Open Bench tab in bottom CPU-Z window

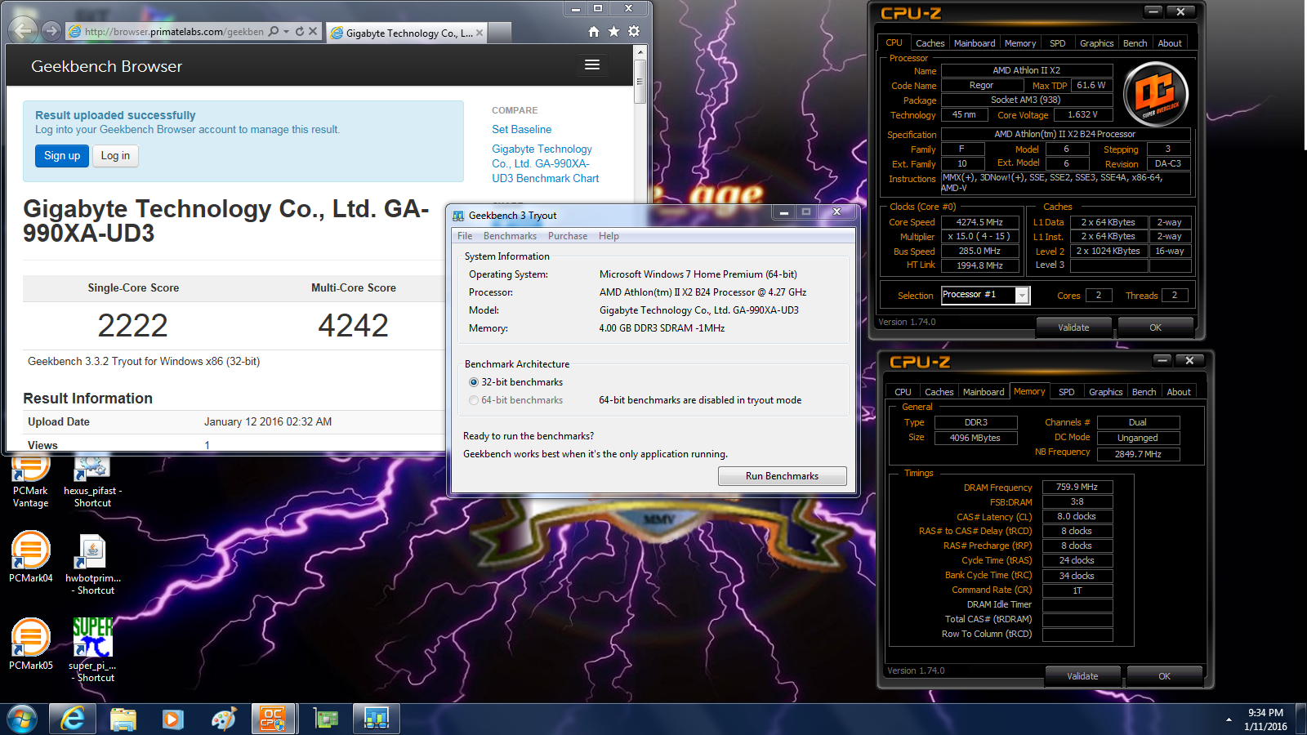click(x=1144, y=392)
